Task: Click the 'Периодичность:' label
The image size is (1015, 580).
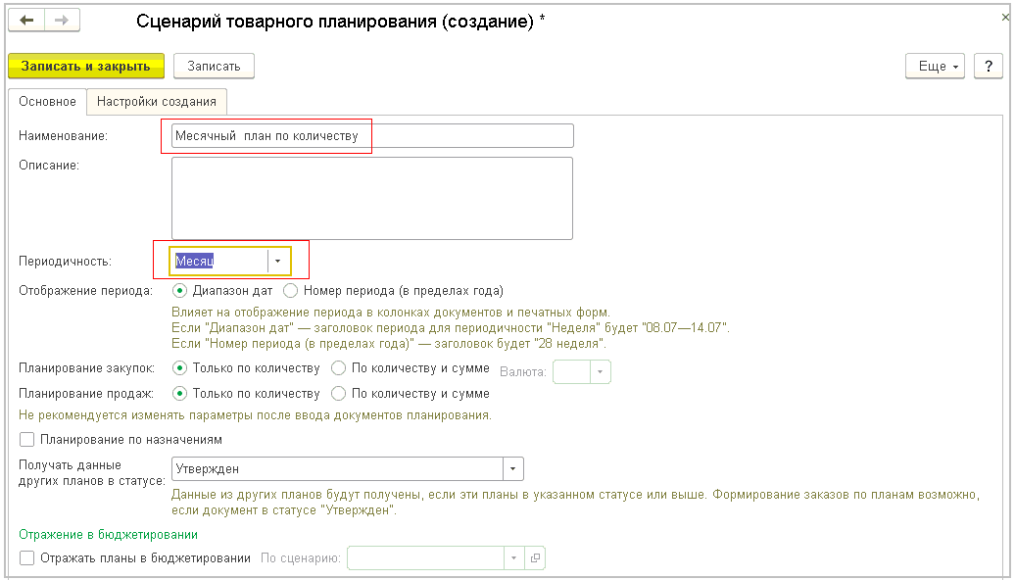Action: [66, 262]
